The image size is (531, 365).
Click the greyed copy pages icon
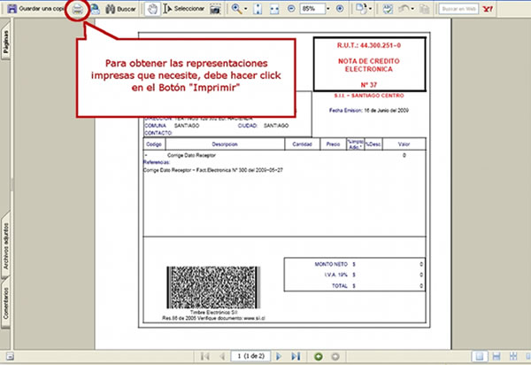click(424, 9)
